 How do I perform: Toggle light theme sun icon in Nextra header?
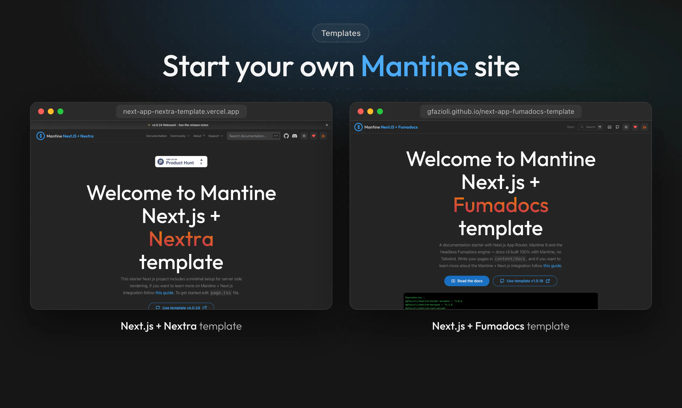(x=304, y=136)
